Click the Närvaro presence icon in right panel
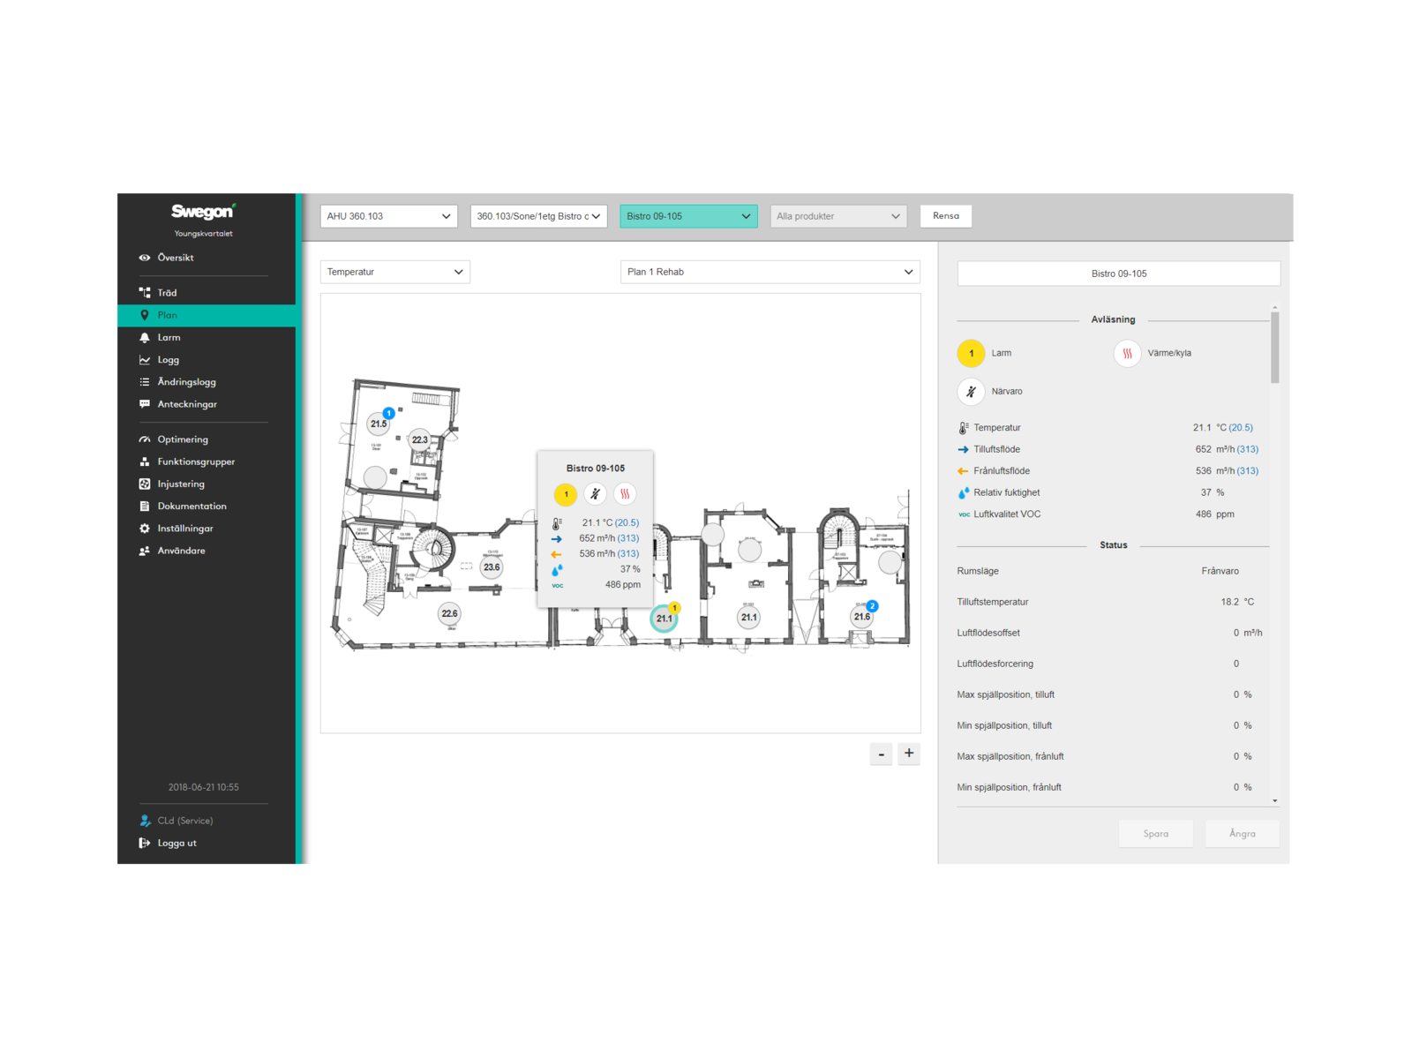 coord(971,391)
